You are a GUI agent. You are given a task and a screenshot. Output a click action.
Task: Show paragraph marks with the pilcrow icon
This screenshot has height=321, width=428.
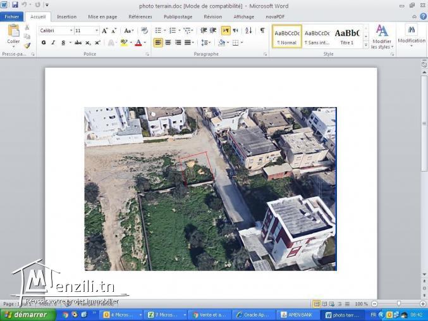coord(262,30)
